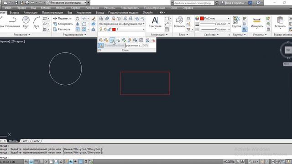The height and width of the screenshot is (164, 292).
Task: Click the Текстовая text annotation tool
Action: [155, 22]
